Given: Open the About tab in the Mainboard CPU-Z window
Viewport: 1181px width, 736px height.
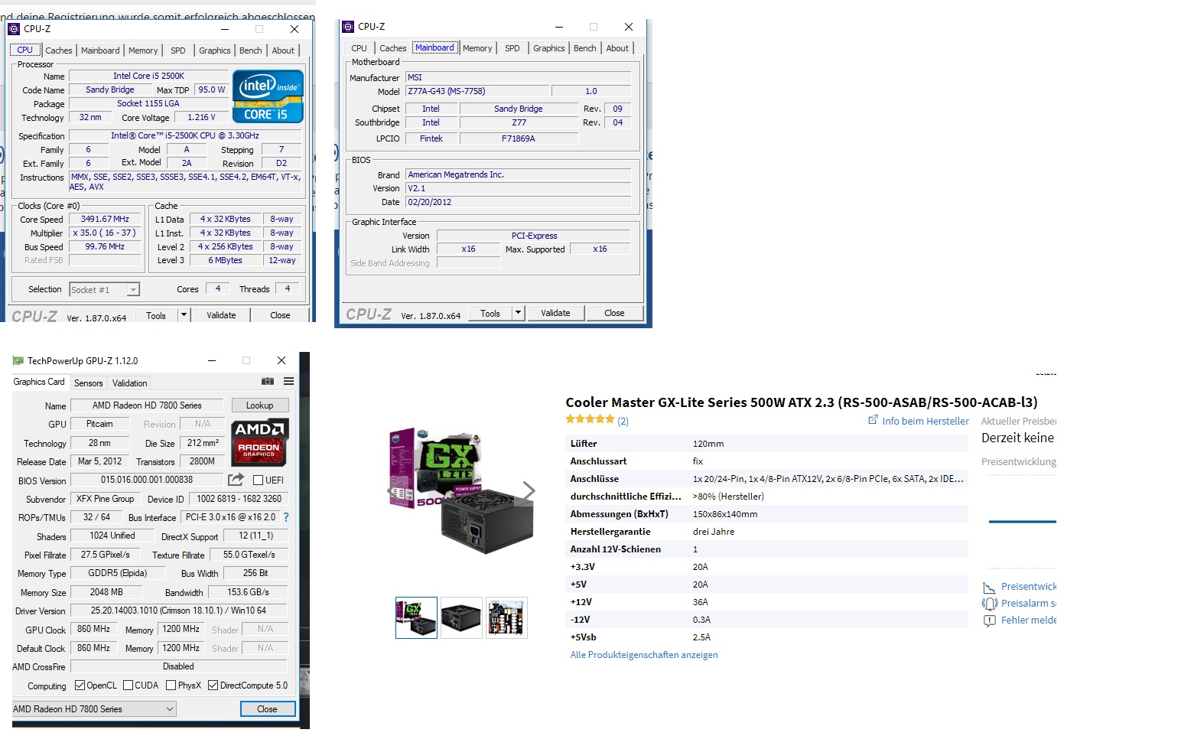Looking at the screenshot, I should point(617,48).
